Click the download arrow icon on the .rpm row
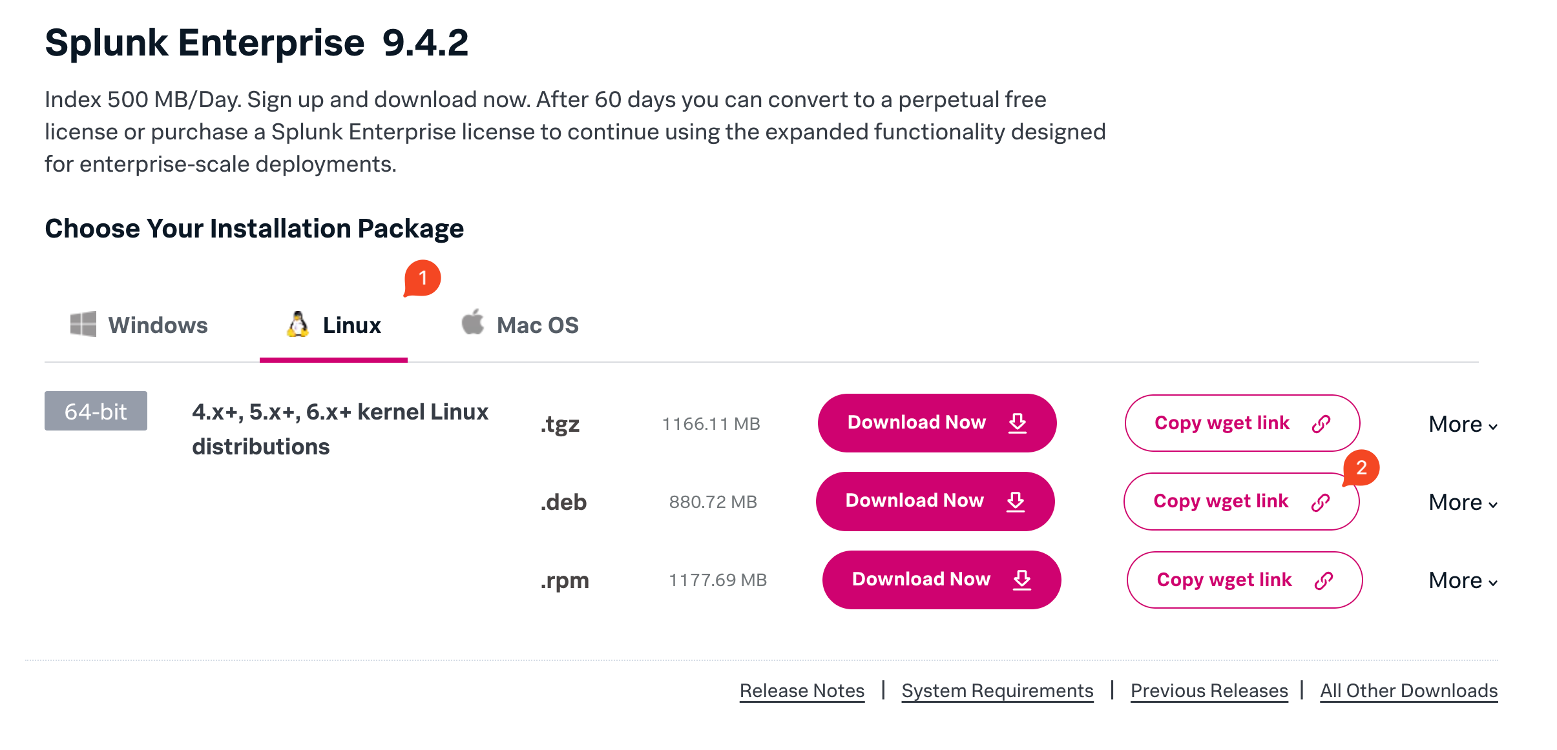Viewport: 1557px width, 750px height. coord(1022,580)
